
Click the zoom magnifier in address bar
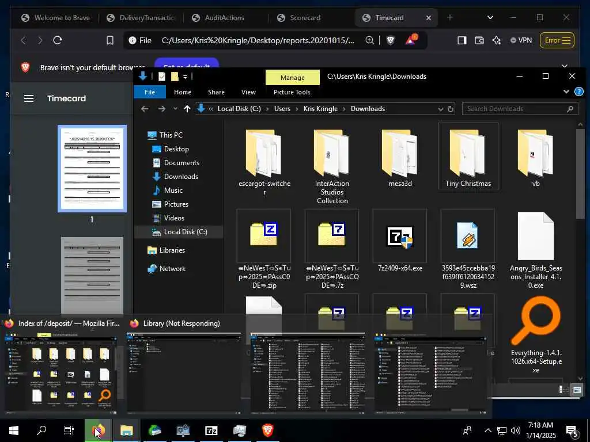[370, 40]
